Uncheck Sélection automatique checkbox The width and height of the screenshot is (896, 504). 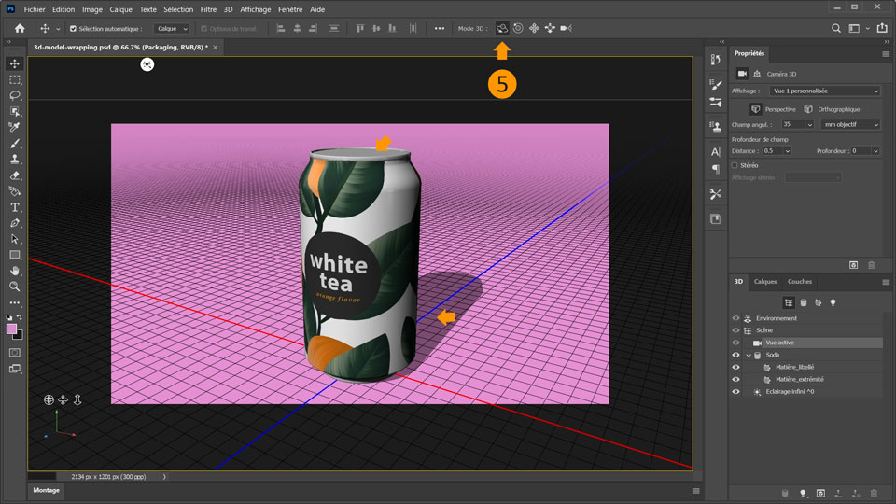74,29
